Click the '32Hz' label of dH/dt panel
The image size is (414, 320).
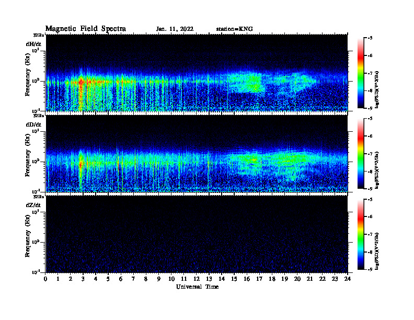39,35
